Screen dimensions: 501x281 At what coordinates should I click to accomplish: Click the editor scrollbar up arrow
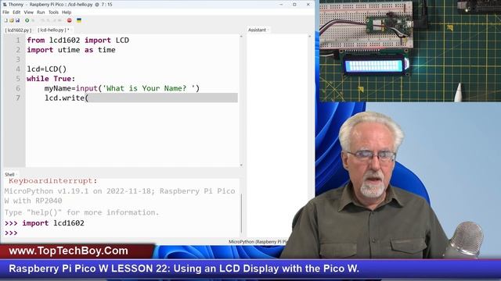pyautogui.click(x=241, y=37)
